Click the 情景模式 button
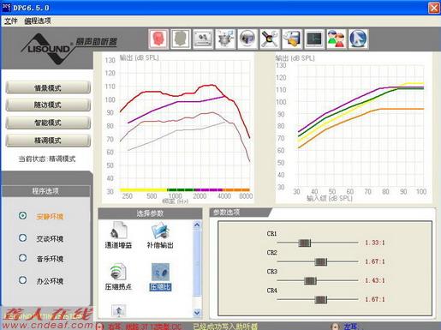Viewport: 441px width, 330px height. (x=48, y=87)
